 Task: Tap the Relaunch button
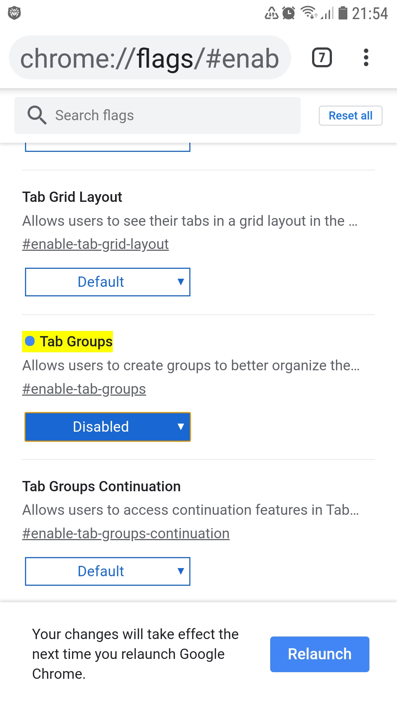coord(320,654)
